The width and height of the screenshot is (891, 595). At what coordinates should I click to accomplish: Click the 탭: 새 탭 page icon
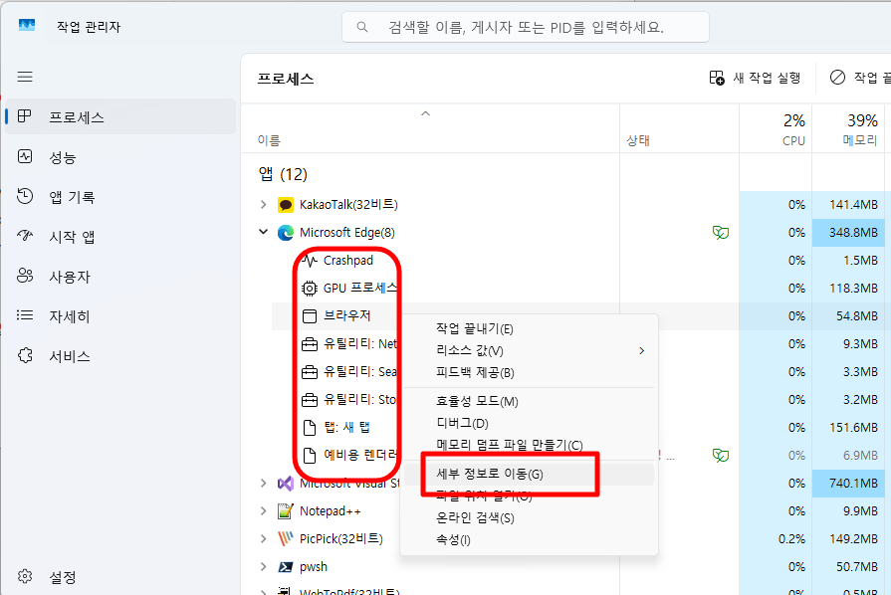coord(310,428)
